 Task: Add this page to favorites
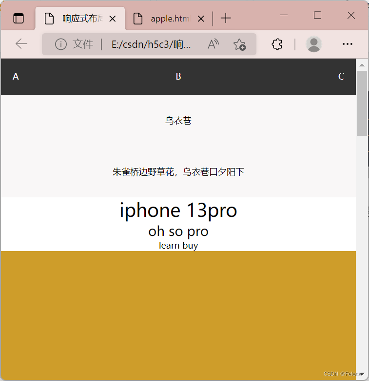[239, 44]
